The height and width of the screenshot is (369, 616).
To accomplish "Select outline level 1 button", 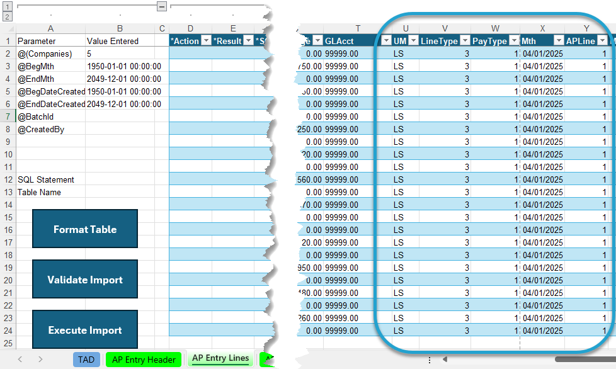I will tap(8, 7).
